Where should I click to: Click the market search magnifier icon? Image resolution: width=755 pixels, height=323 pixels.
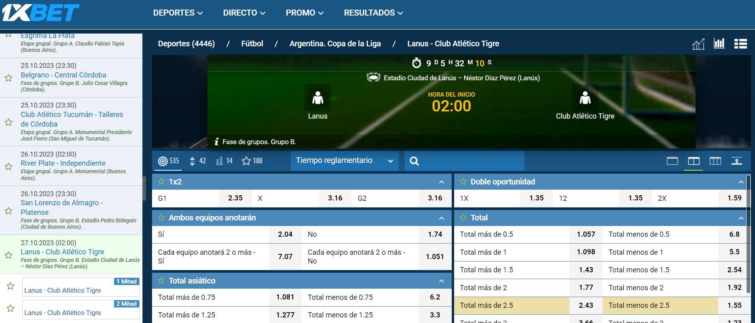click(414, 161)
